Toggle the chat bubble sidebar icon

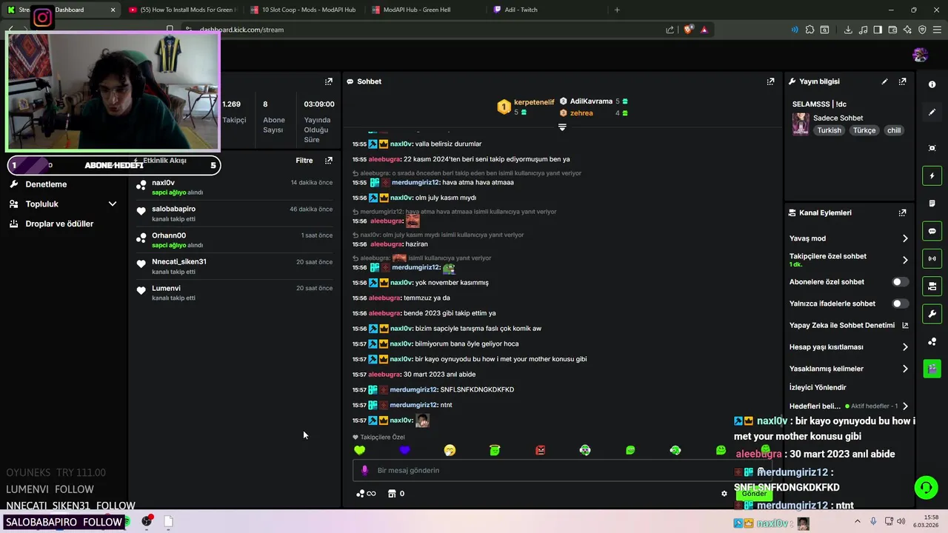(x=932, y=231)
